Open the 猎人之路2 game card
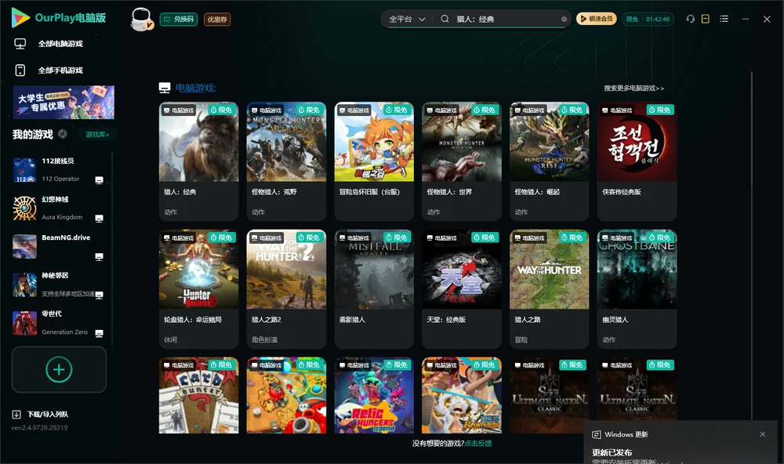Viewport: 784px width, 464px height. click(x=286, y=289)
